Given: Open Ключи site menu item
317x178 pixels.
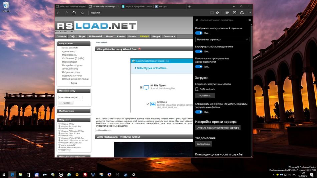Looking at the screenshot, I should (121, 36).
